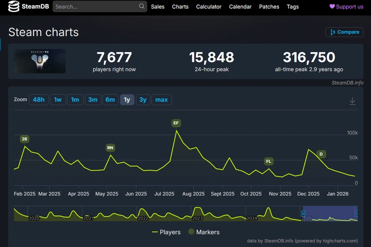Screen dimensions: 371x247
Task: Open the chart download menu icon
Action: [x=353, y=101]
